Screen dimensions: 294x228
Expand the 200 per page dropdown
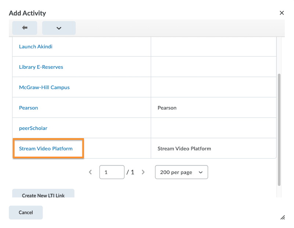point(181,172)
